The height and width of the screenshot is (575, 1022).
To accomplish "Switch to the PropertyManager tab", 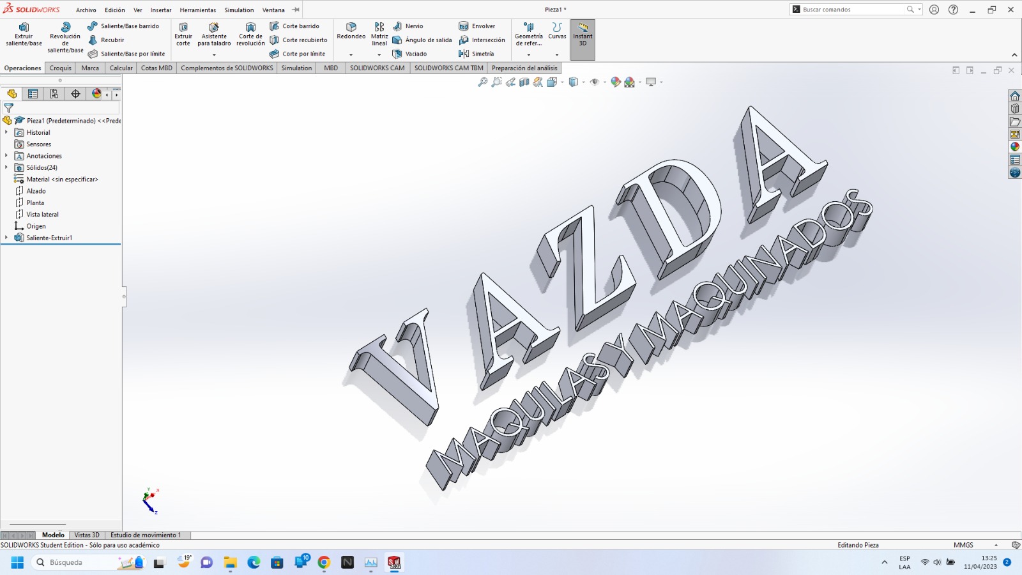I will coord(33,94).
